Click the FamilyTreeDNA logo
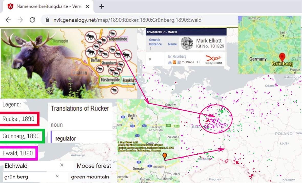Viewport: 302px width, 183px height. coord(213,59)
